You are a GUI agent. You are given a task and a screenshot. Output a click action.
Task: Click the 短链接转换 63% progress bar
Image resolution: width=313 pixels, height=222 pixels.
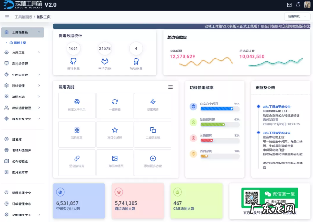click(x=220, y=125)
